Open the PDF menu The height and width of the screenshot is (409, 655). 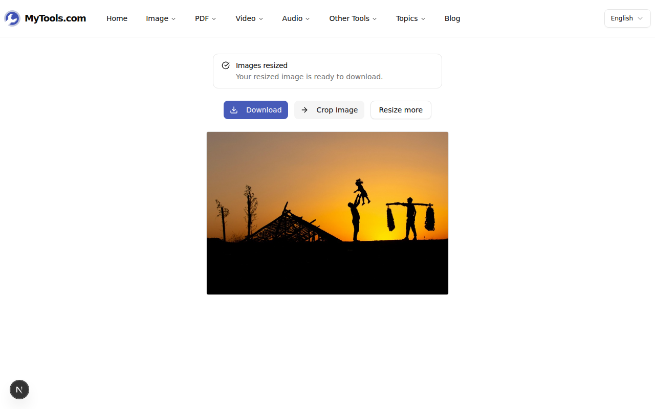point(205,18)
